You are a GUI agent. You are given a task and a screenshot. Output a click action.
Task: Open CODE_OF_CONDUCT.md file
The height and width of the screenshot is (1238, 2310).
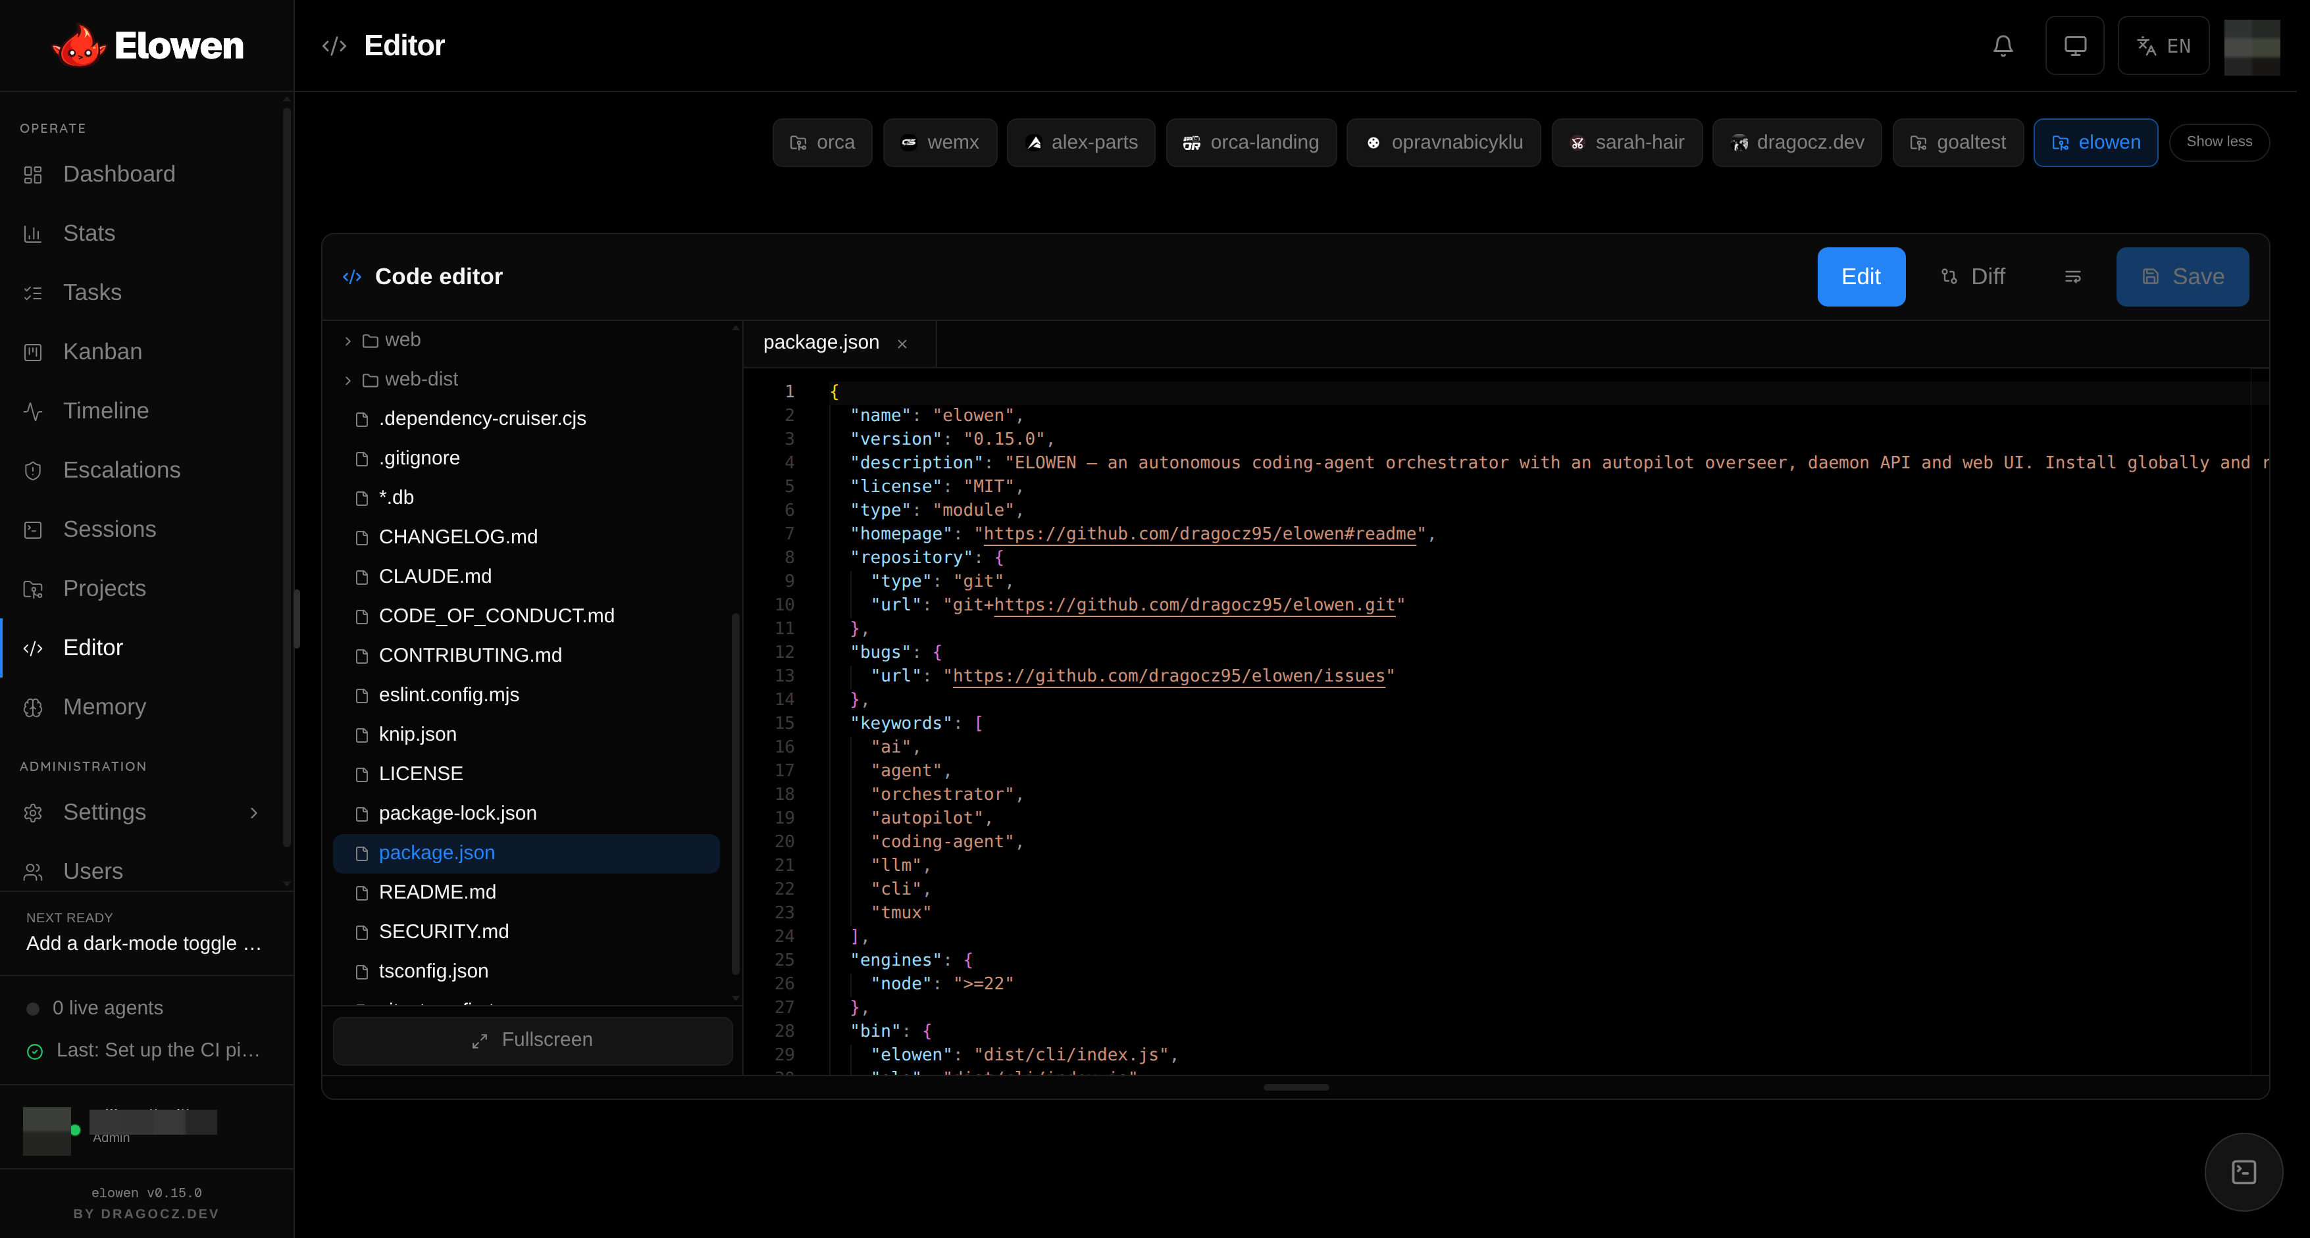pyautogui.click(x=526, y=616)
